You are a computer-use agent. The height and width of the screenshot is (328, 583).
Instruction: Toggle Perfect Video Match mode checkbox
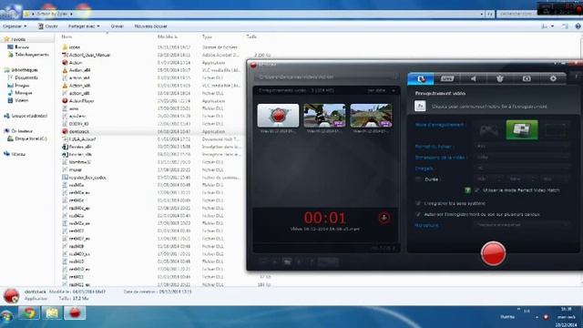(477, 190)
